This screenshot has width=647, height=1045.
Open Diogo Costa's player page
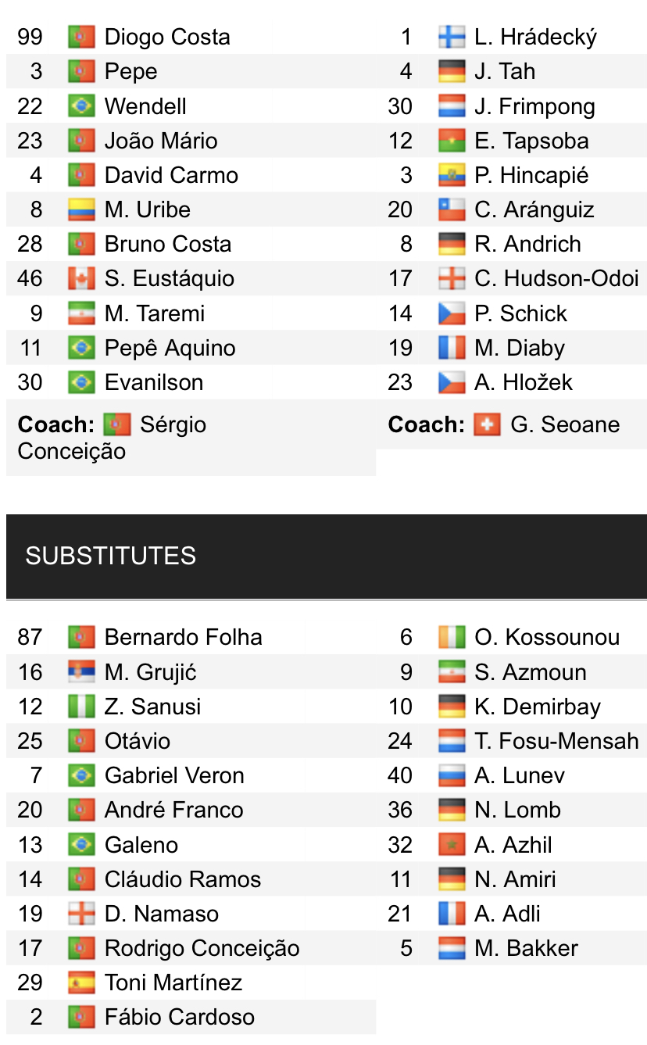[x=167, y=37]
